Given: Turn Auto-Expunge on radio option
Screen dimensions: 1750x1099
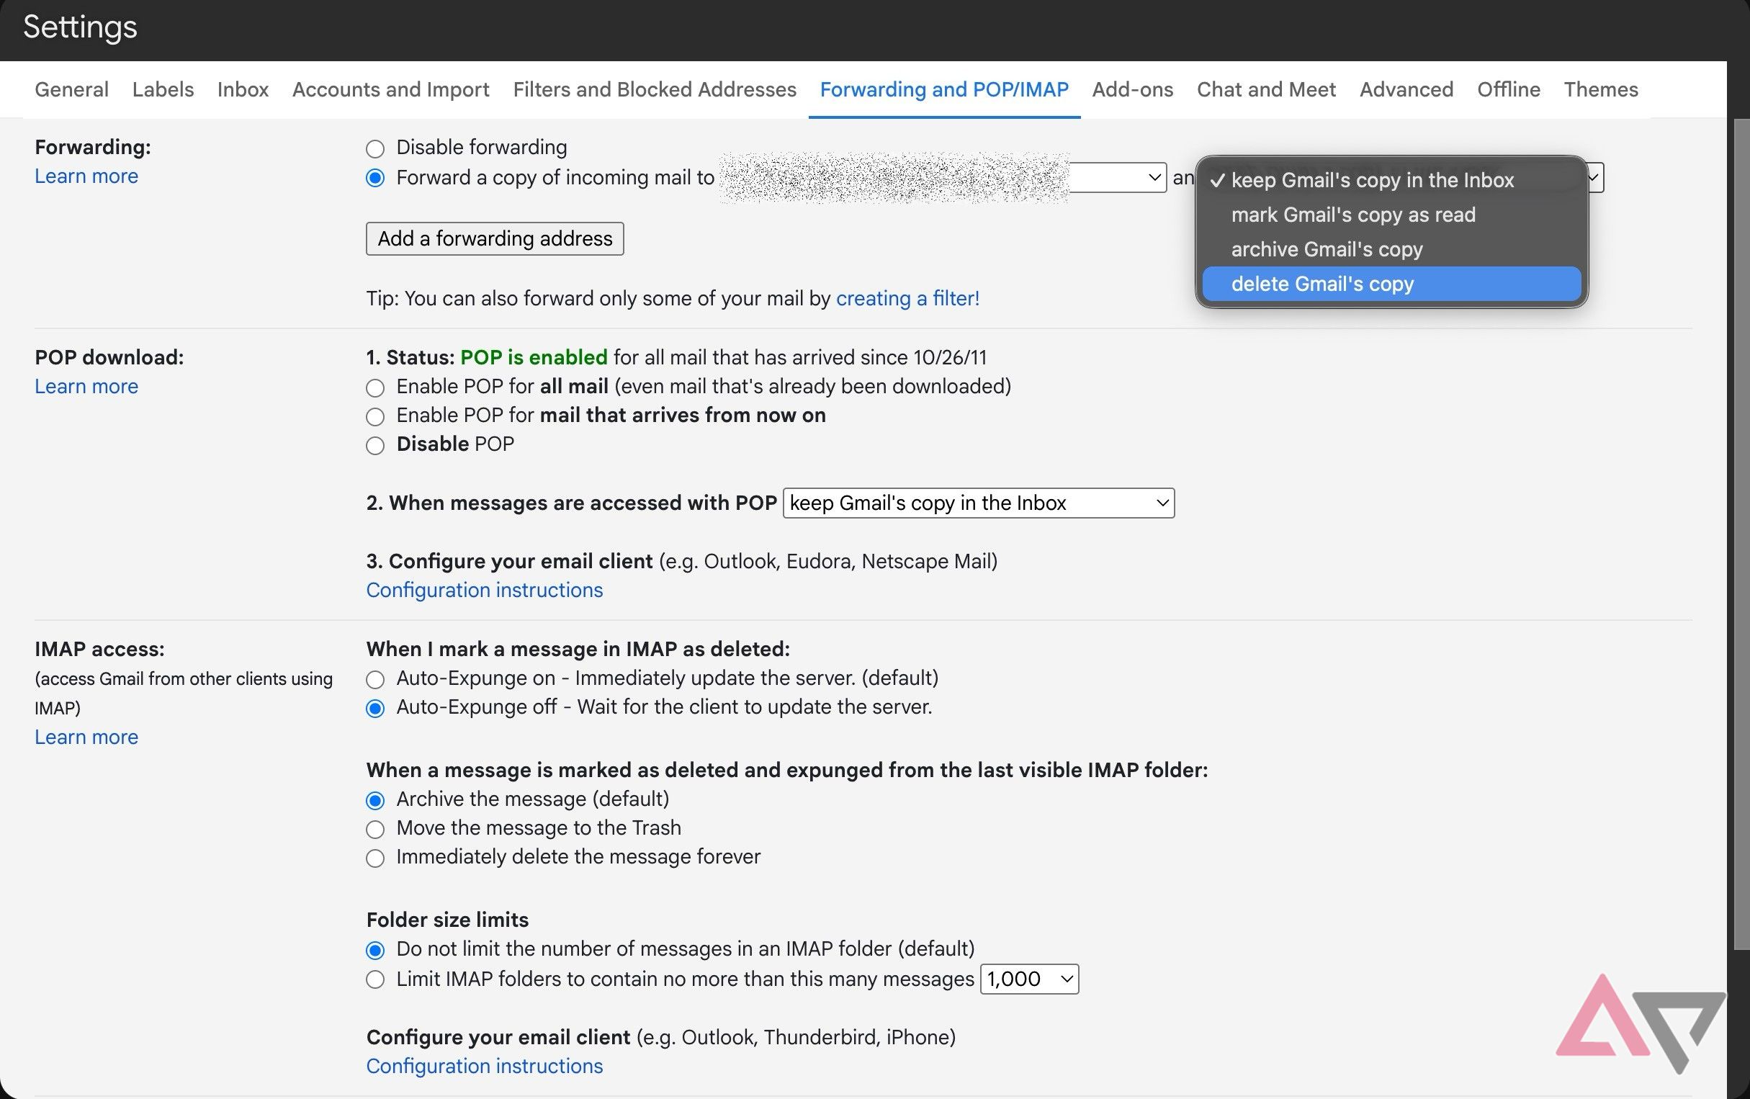Looking at the screenshot, I should click(x=375, y=679).
